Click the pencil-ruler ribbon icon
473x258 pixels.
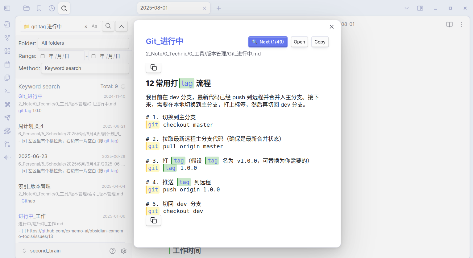coord(7,104)
